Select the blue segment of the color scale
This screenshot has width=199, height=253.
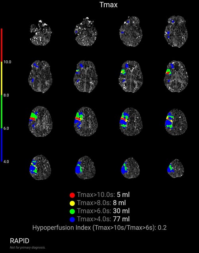pyautogui.click(x=2, y=145)
